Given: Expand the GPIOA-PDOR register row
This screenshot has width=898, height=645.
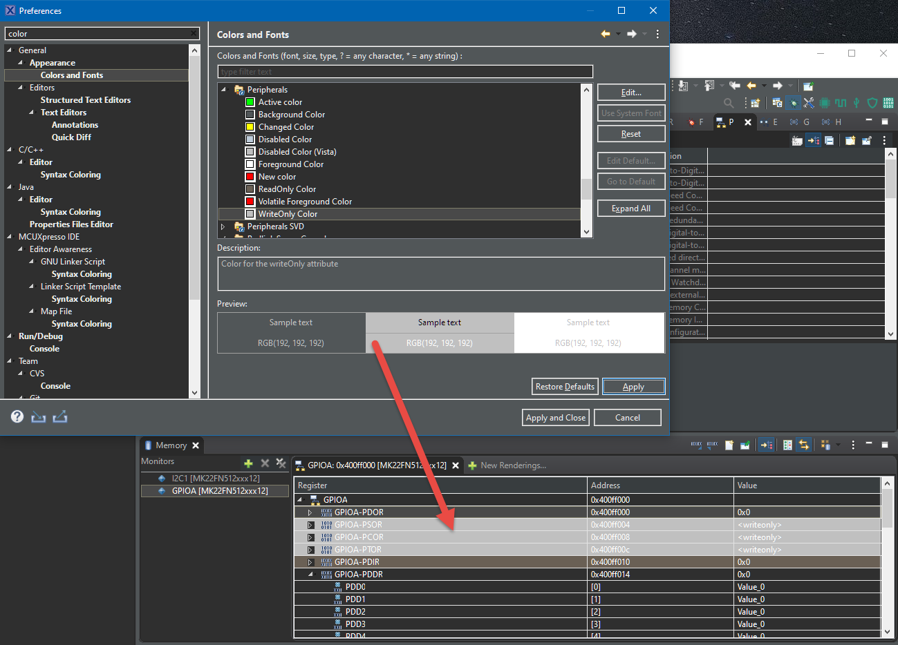Looking at the screenshot, I should coord(310,512).
